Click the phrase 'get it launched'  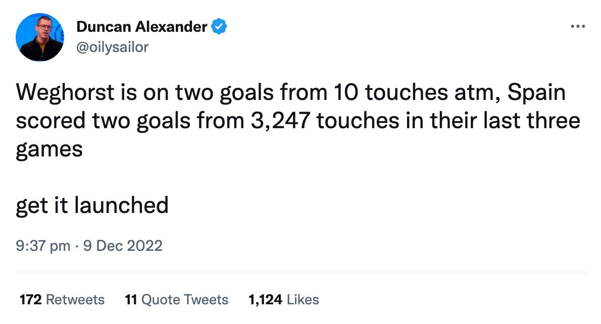(x=93, y=205)
